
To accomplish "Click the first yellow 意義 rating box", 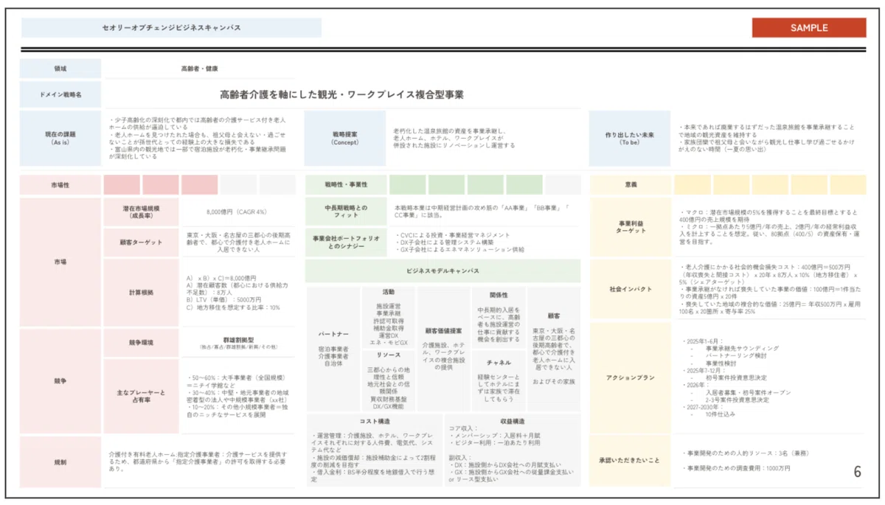I will point(692,184).
